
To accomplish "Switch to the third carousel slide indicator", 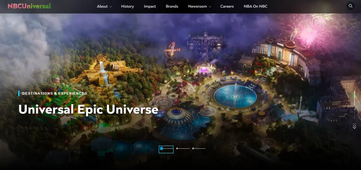I will click(199, 149).
